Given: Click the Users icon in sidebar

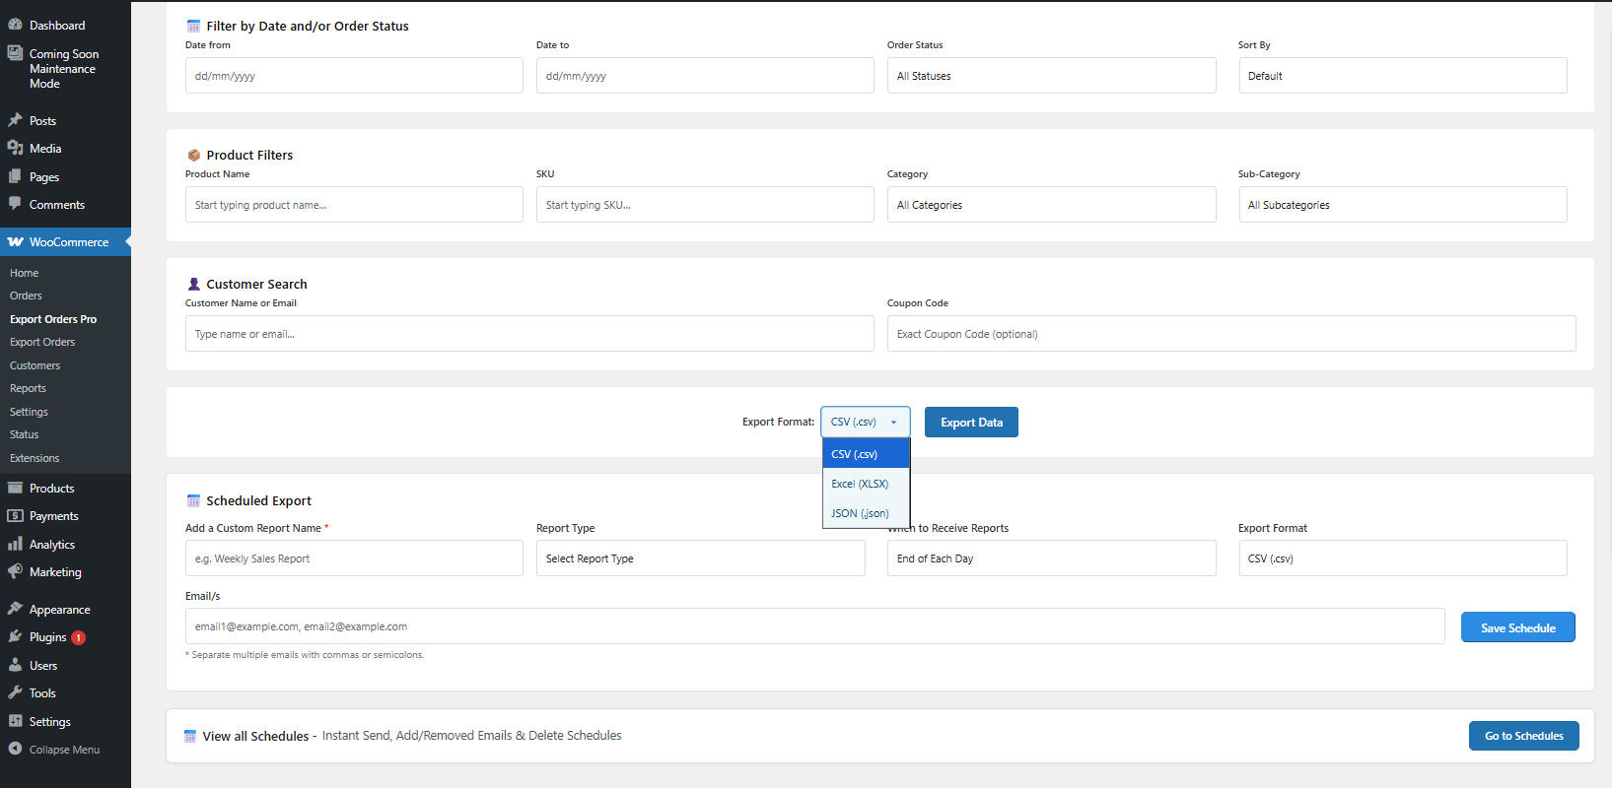Looking at the screenshot, I should click(15, 665).
